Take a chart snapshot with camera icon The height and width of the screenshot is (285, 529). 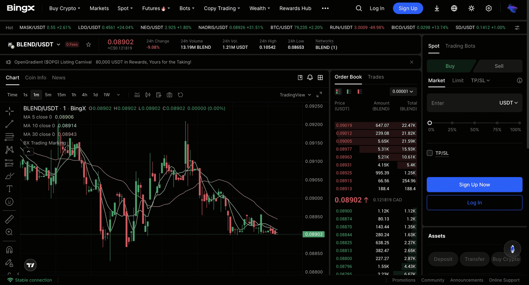click(169, 95)
